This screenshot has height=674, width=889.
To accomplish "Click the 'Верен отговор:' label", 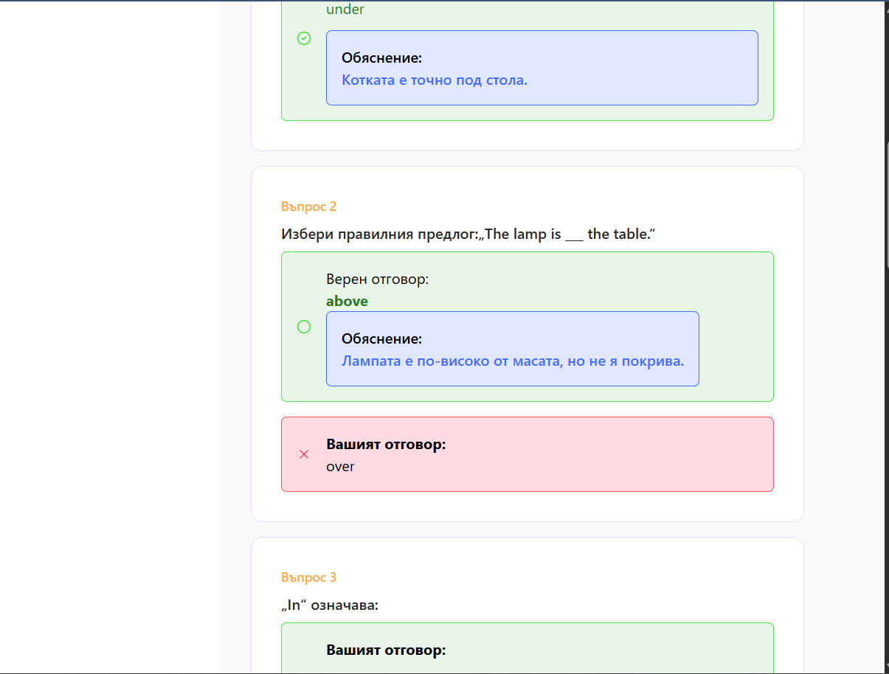I will pos(377,279).
